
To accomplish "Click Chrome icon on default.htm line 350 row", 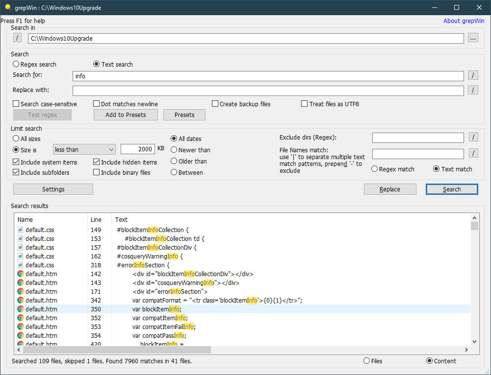I will 20,309.
